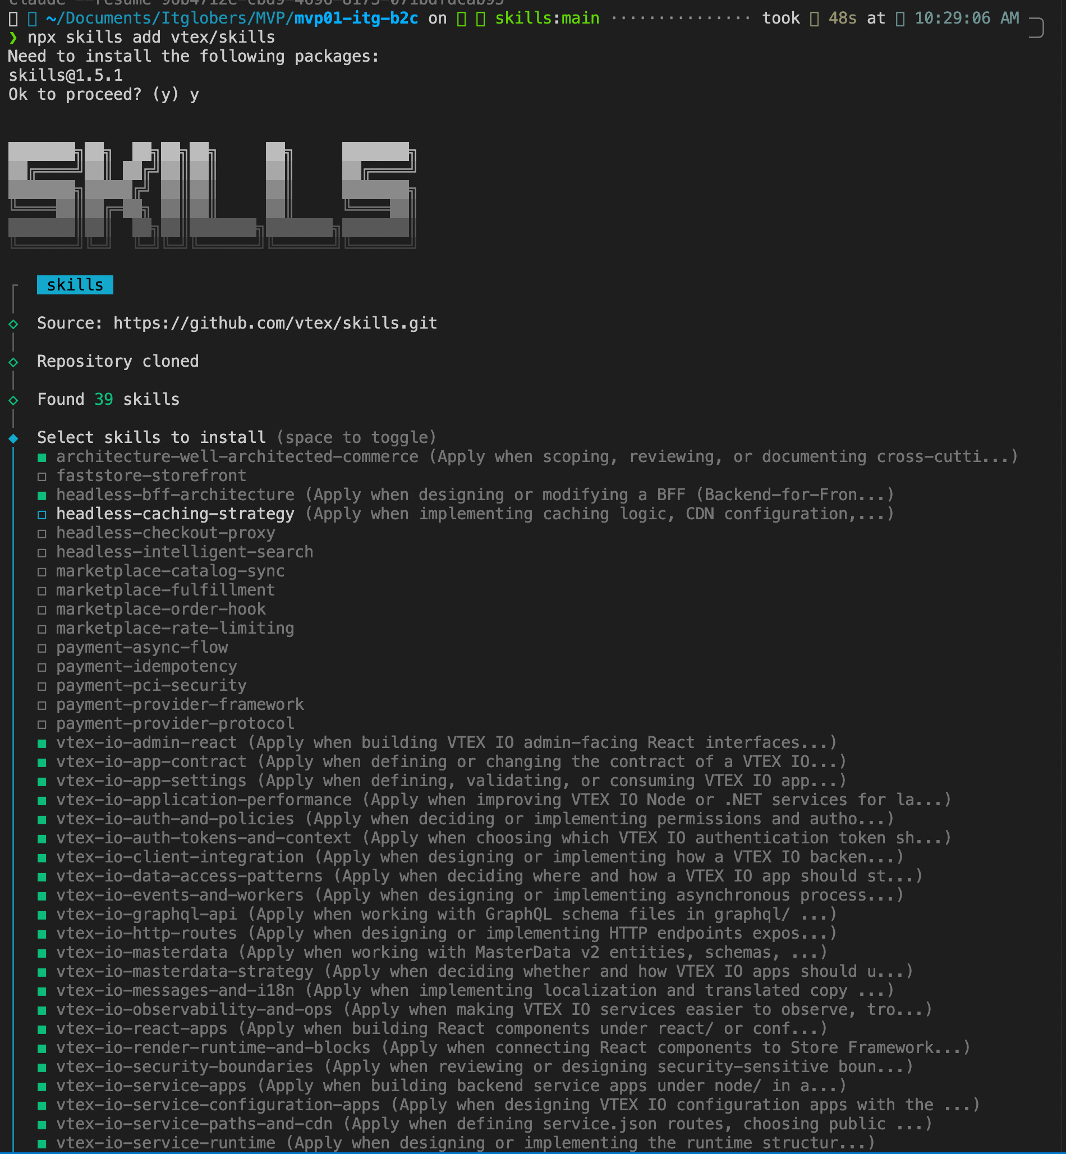Screen dimensions: 1066x1154
Task: Click the 'took 48s' duration in prompt
Action: pos(809,19)
